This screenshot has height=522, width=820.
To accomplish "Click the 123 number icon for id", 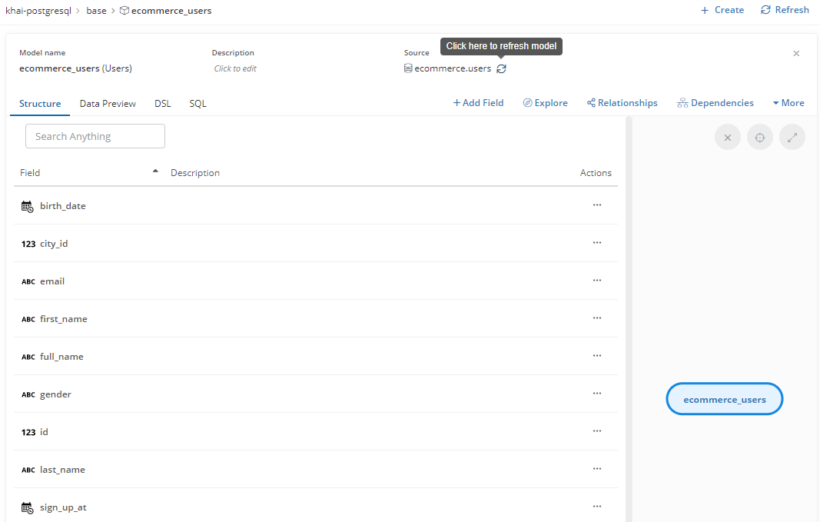I will (x=28, y=432).
